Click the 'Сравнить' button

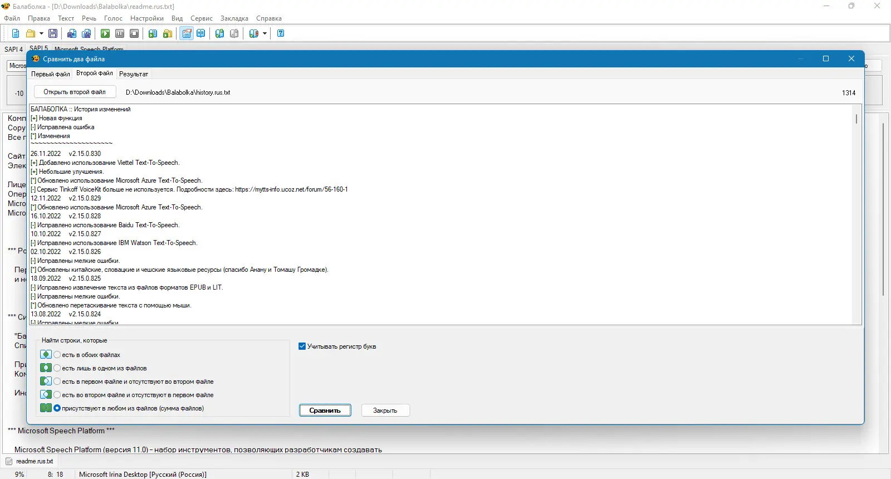[x=325, y=410]
